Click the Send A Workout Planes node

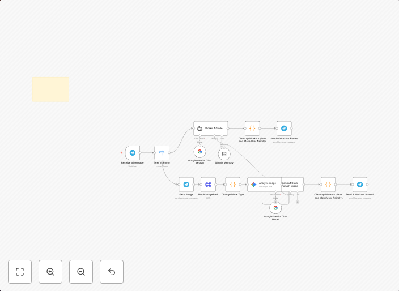[284, 129]
